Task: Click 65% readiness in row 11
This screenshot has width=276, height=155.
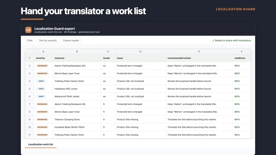Action: pos(237,135)
